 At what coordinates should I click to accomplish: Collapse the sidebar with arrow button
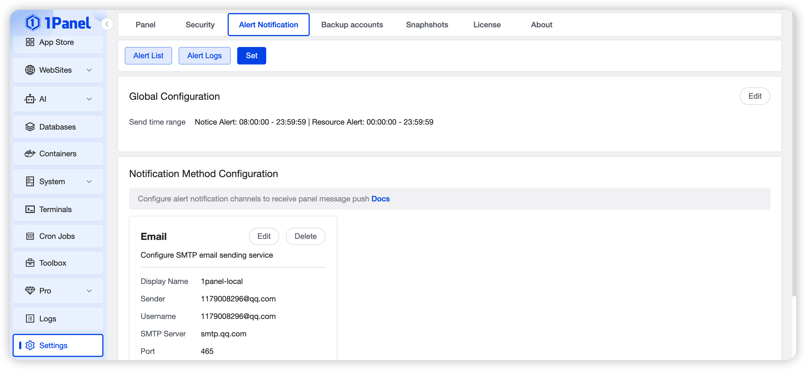point(107,24)
